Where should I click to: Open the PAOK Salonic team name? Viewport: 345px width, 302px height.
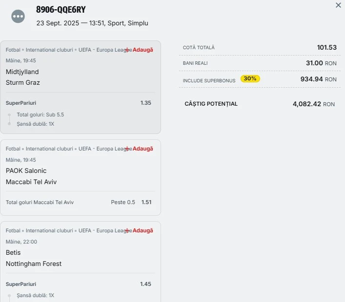26,170
